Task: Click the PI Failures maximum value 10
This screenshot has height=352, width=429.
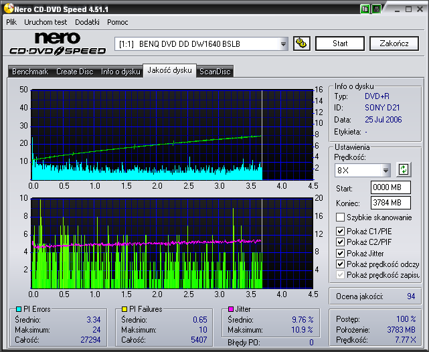Action: point(203,330)
